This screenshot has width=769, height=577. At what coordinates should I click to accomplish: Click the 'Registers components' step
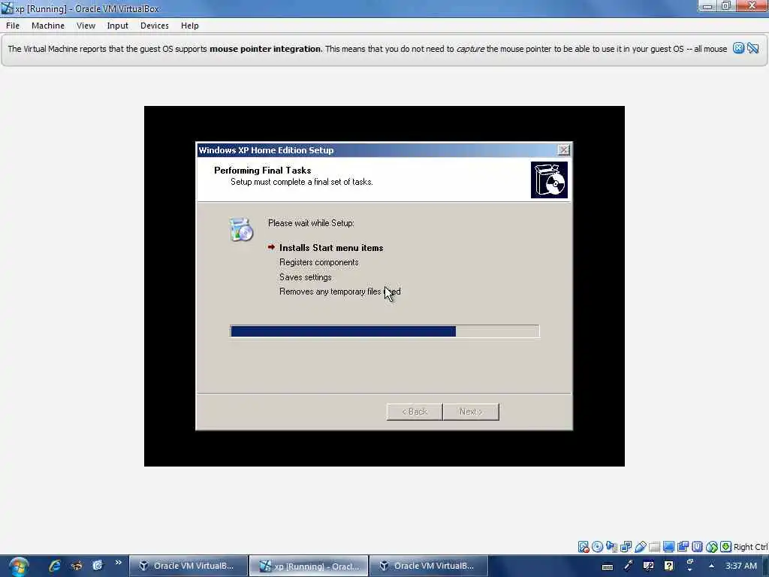318,262
